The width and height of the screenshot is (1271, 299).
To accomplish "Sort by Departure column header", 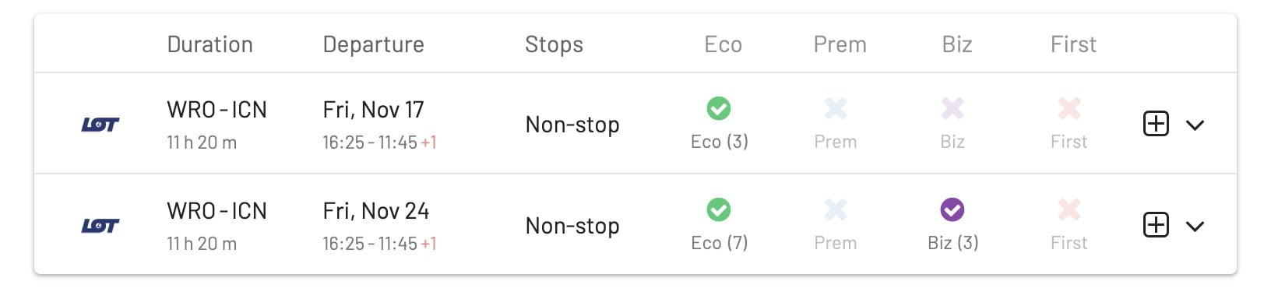I will coord(374,45).
